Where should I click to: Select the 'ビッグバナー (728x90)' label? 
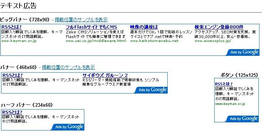click(x=25, y=20)
